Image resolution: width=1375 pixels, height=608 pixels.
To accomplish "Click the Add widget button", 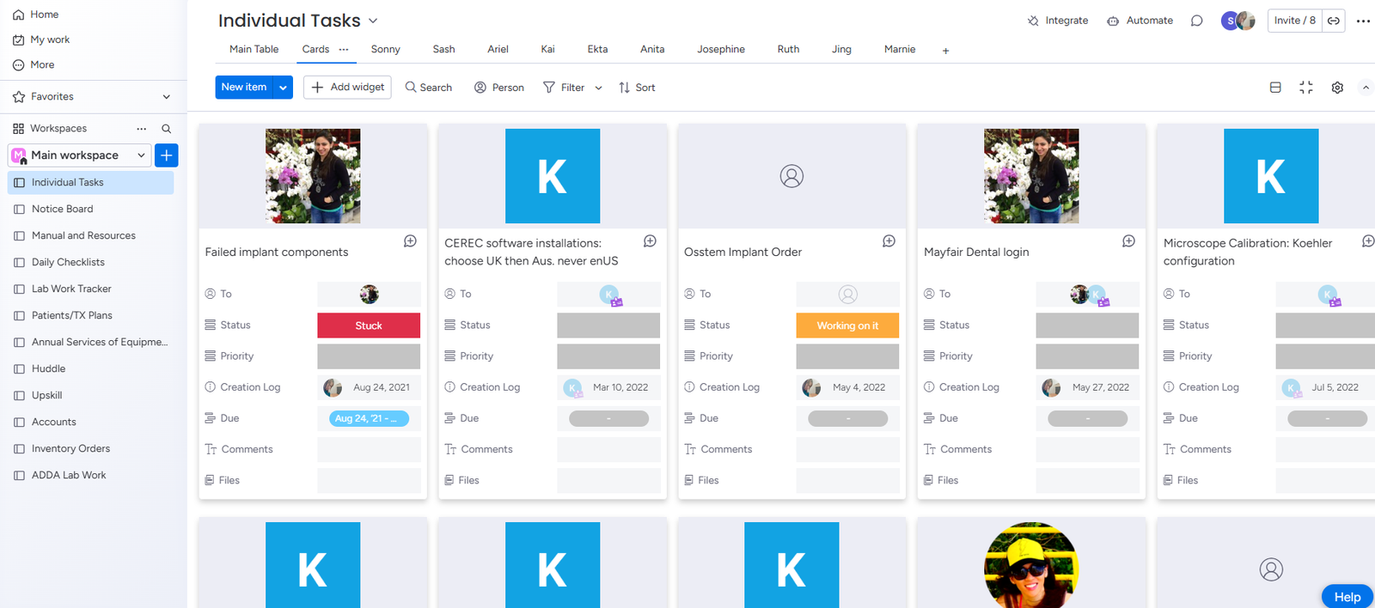I will [347, 88].
